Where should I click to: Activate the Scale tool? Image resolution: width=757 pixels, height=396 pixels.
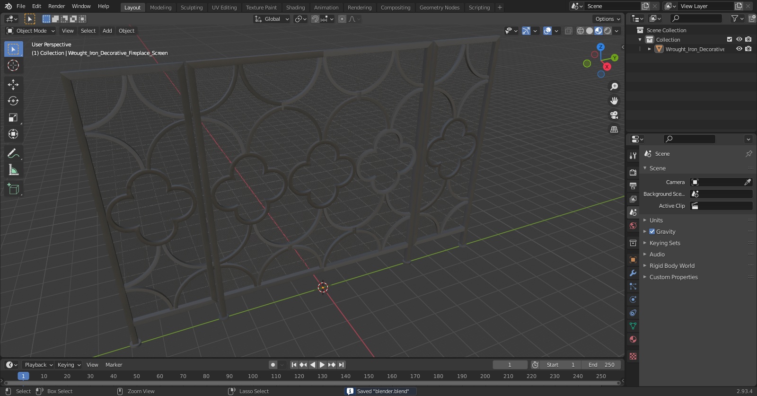tap(13, 118)
